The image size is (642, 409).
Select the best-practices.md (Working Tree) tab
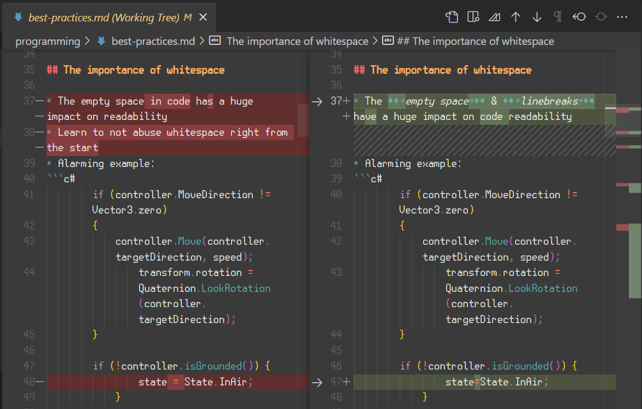[x=109, y=17]
